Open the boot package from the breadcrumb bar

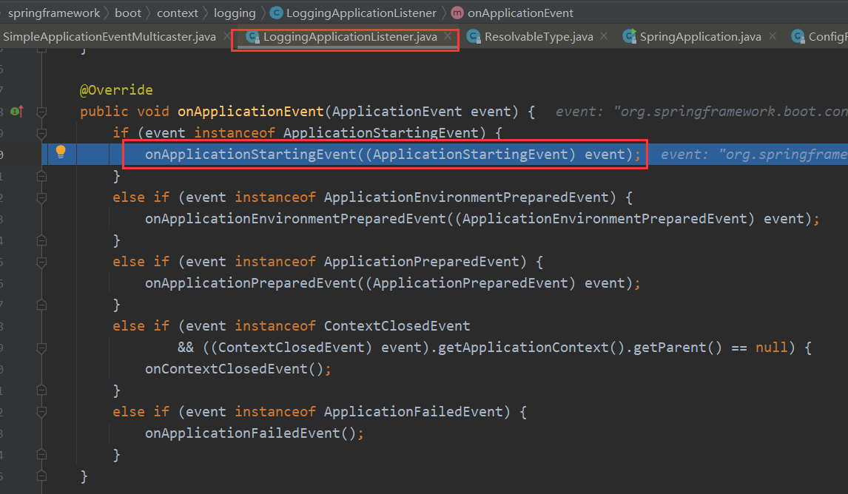(128, 13)
